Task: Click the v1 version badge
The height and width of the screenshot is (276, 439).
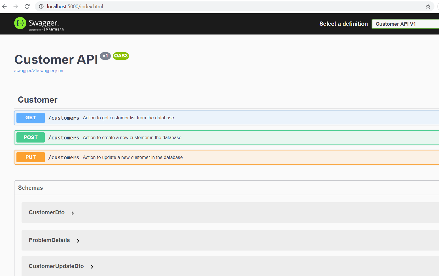Action: [x=105, y=56]
